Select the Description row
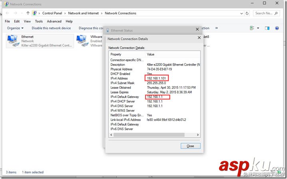Screen dimensions: 287x179 155,65
